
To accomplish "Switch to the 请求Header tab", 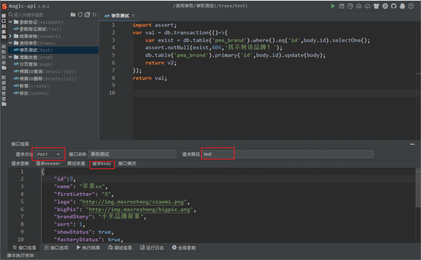I will pos(48,164).
